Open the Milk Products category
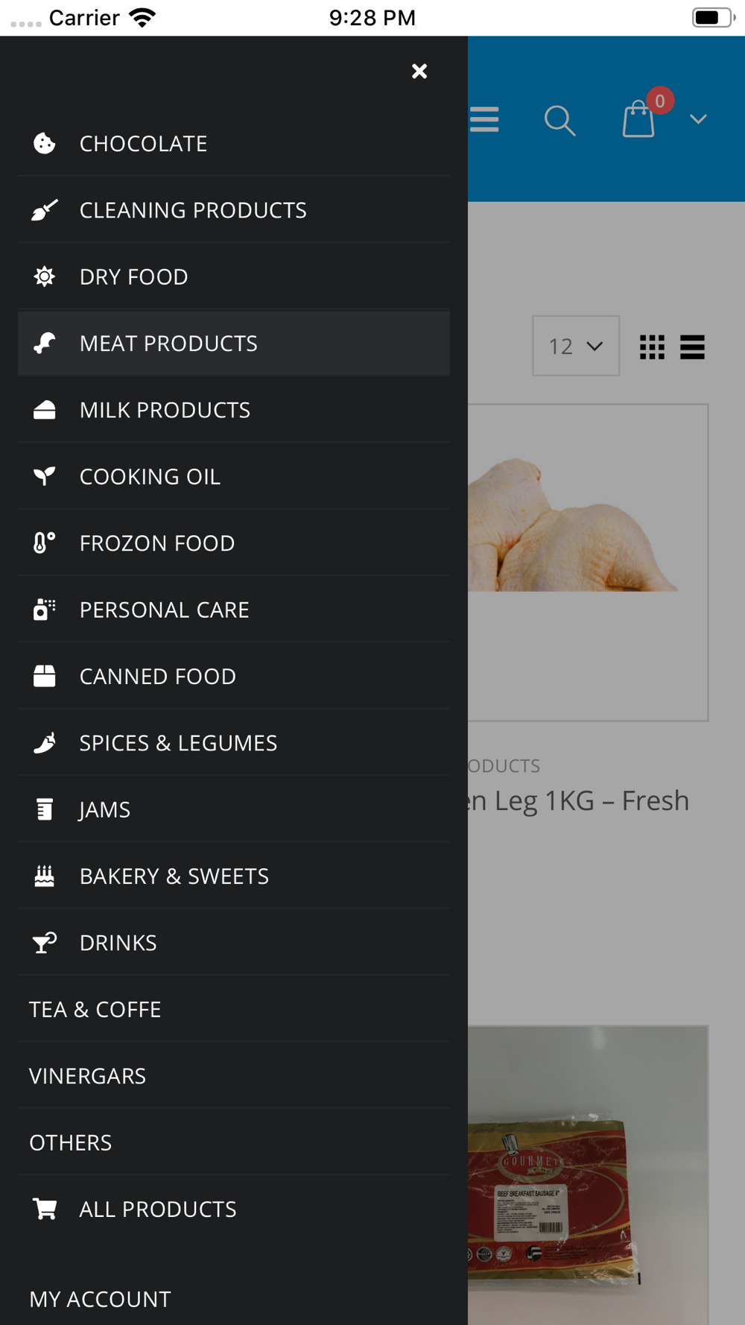 (234, 410)
